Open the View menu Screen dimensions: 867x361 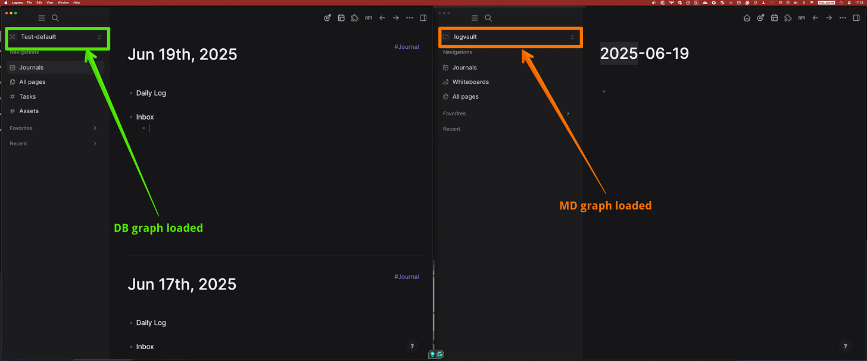pyautogui.click(x=49, y=2)
